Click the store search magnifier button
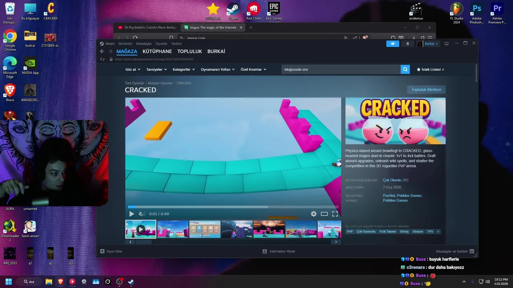This screenshot has height=288, width=513. 405,70
